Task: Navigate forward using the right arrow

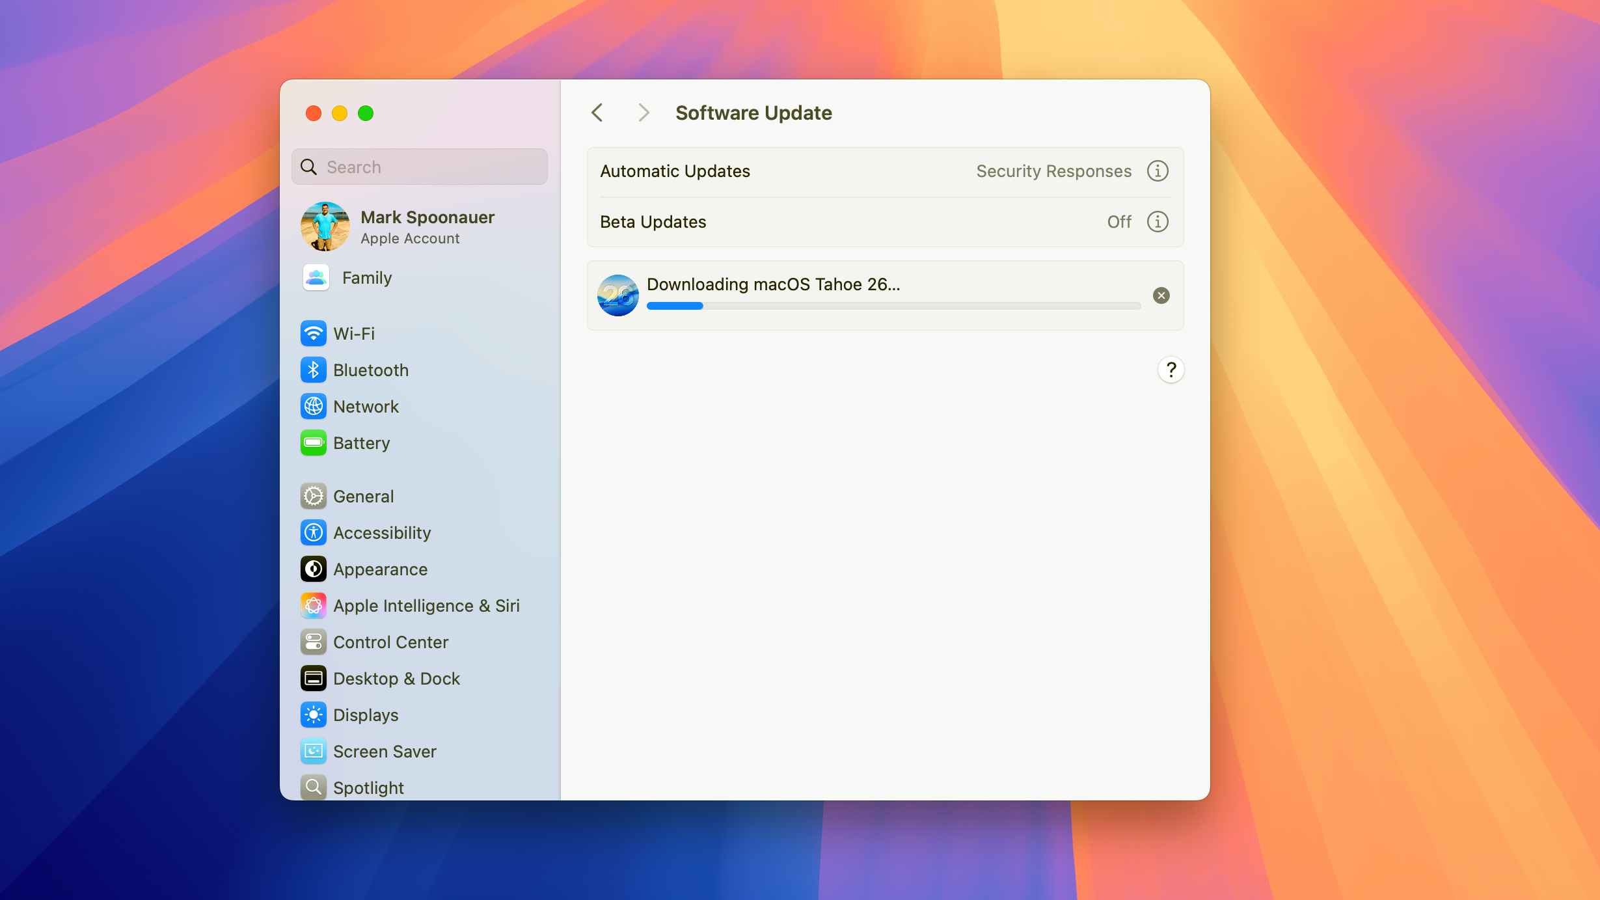Action: point(643,112)
